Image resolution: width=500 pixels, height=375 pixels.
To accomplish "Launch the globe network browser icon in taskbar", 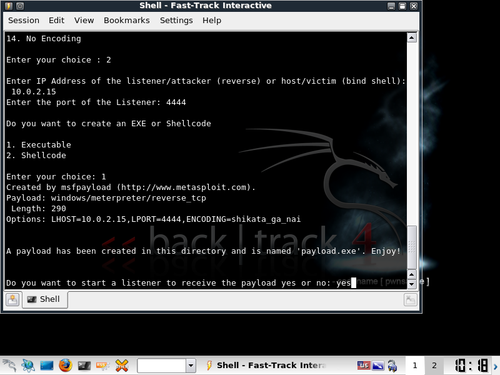I will (28, 366).
